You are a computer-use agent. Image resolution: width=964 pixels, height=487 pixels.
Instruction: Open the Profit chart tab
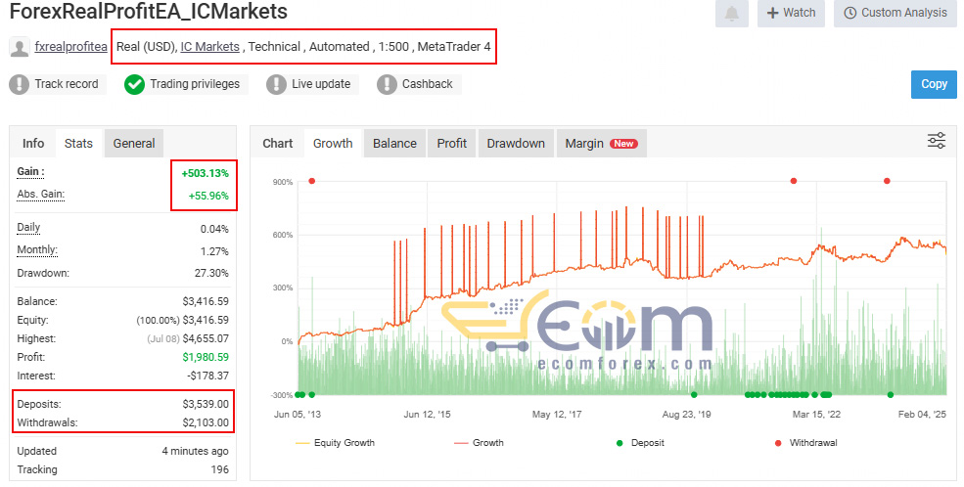(452, 143)
